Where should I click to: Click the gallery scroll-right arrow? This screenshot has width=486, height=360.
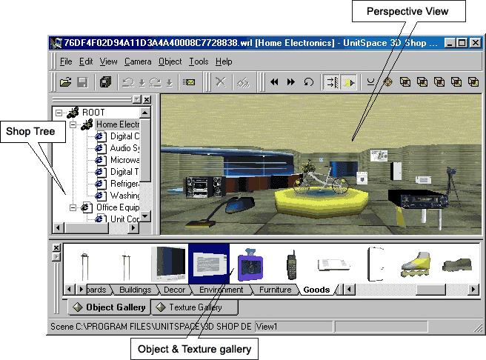473,290
